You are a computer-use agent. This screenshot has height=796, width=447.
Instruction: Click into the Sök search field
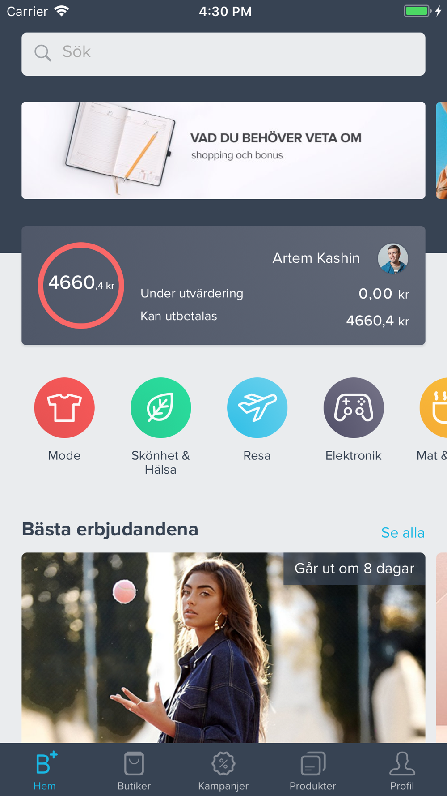(x=223, y=54)
